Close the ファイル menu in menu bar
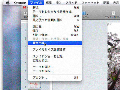Screen dimensions: 120x90 (x=36, y=3)
